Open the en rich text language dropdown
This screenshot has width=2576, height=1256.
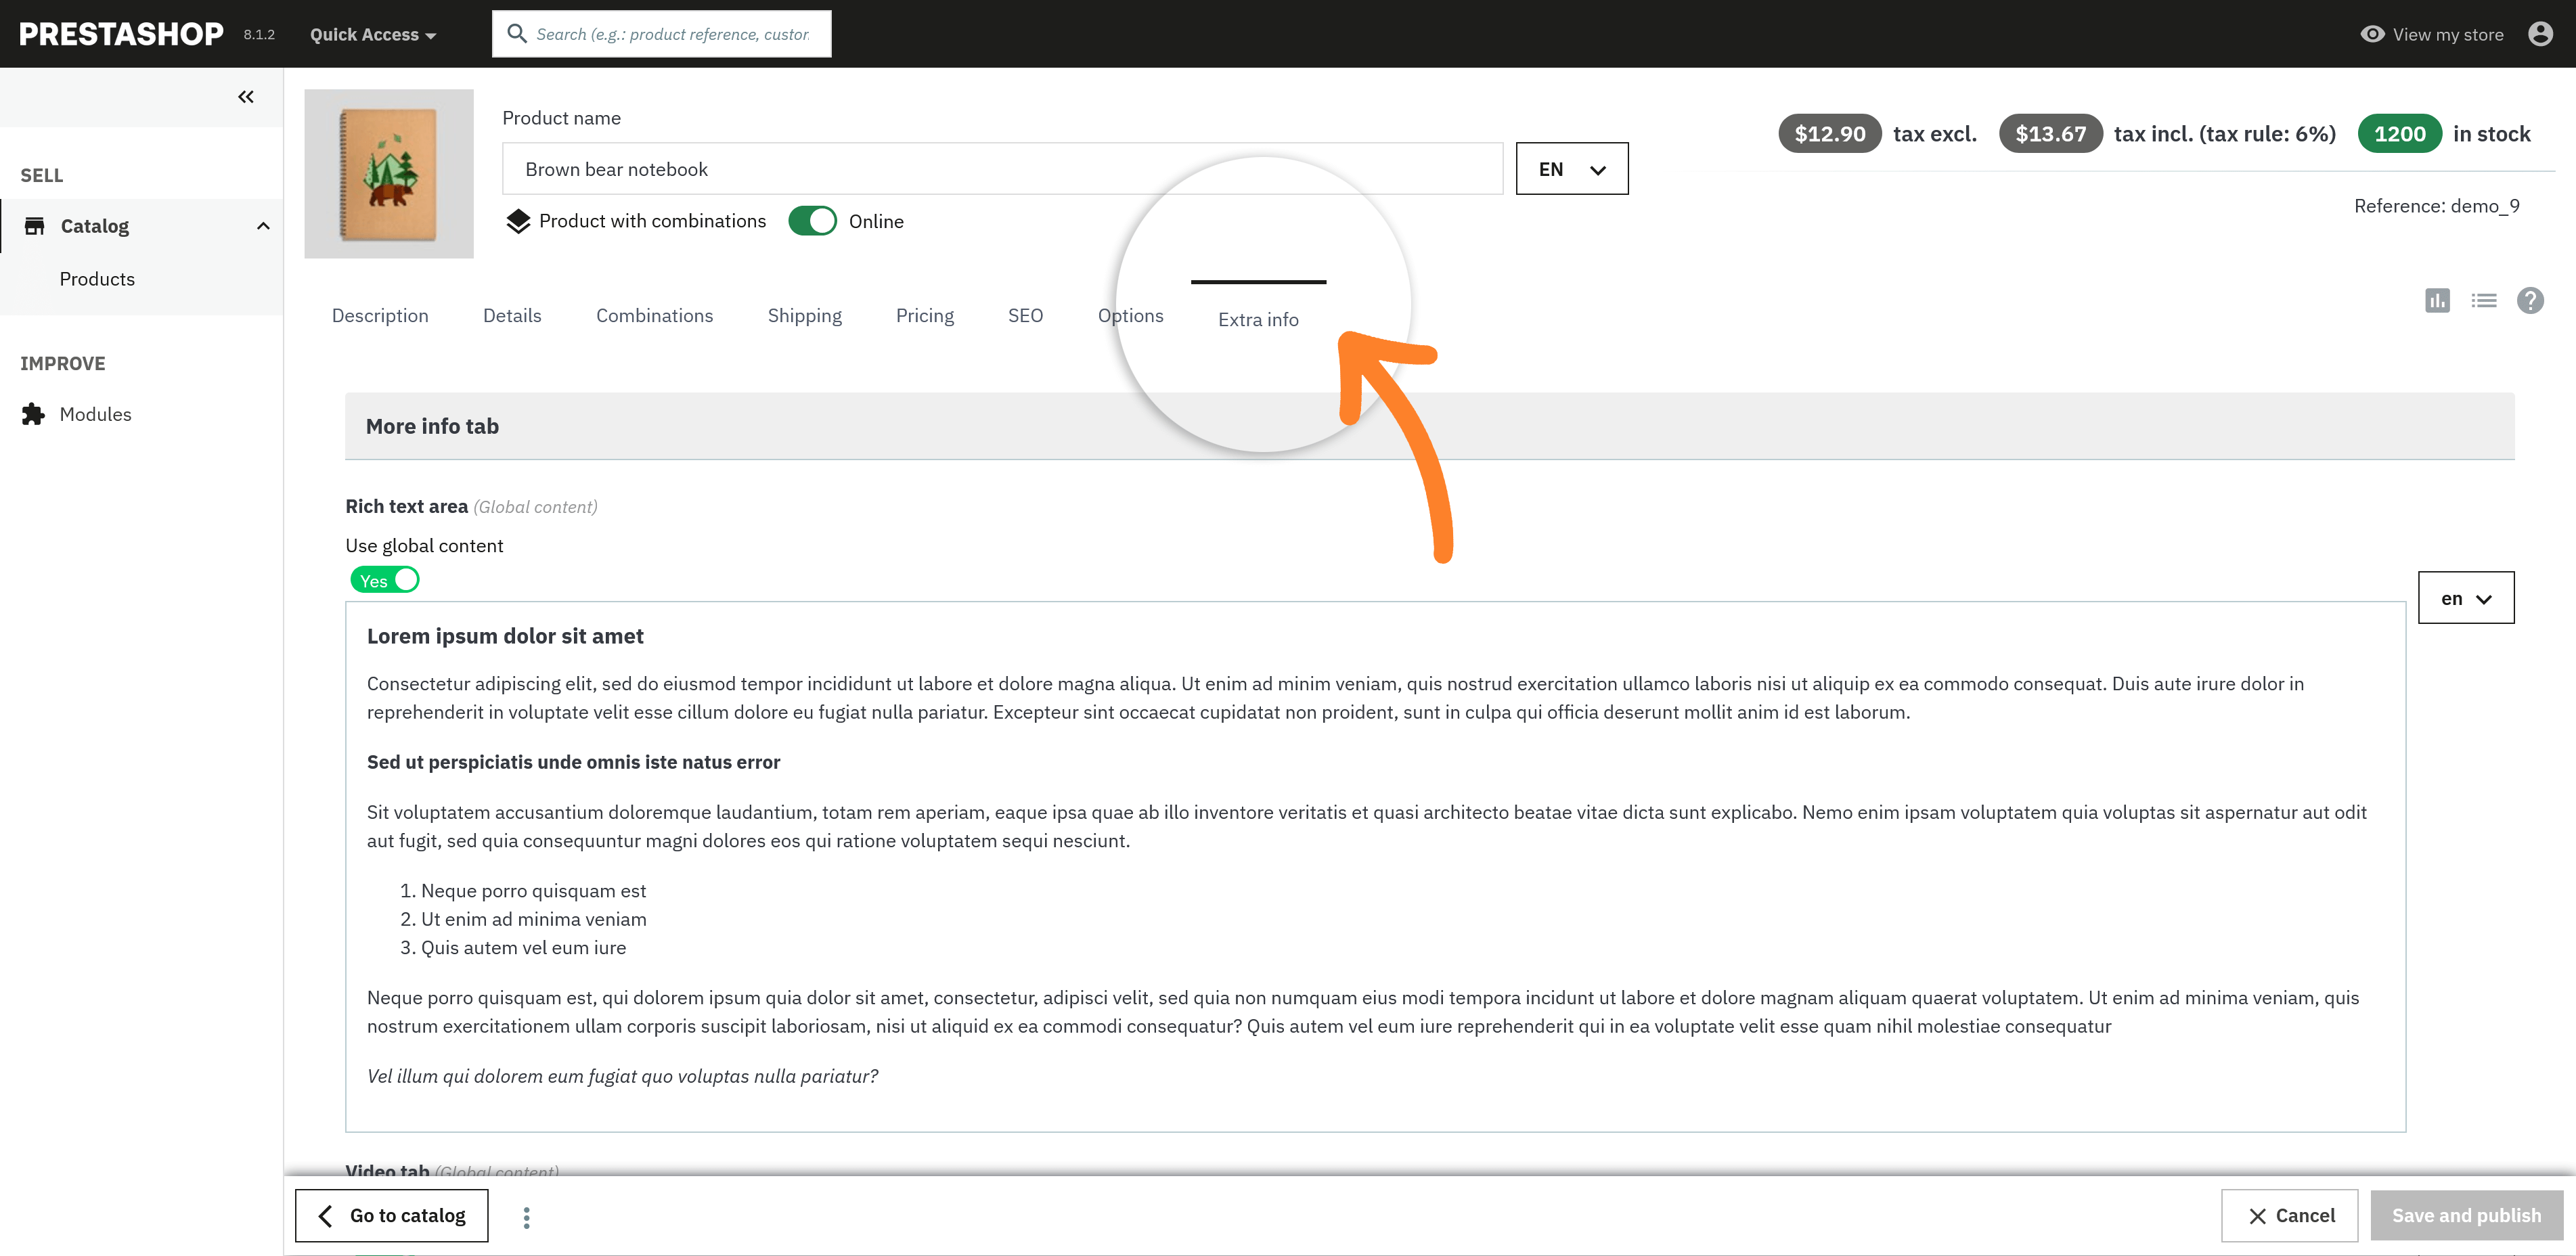(x=2466, y=598)
